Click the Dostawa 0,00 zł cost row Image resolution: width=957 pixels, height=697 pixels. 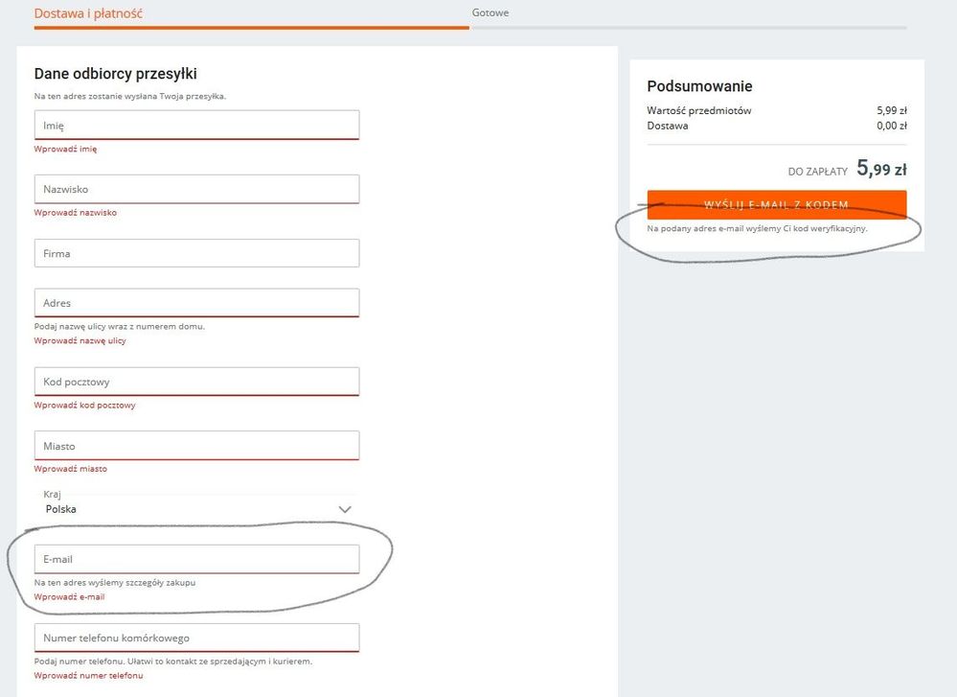click(776, 126)
